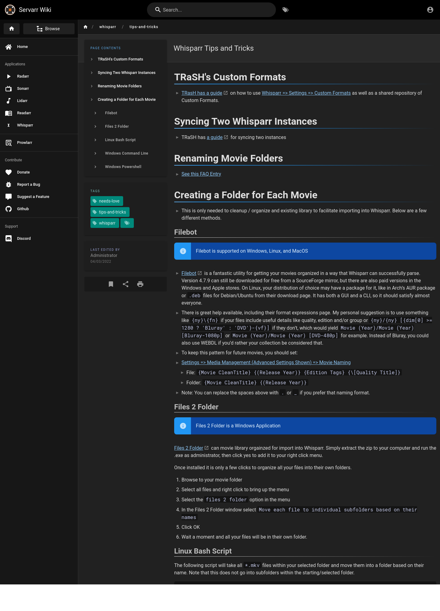Viewport: 440px width, 611px height.
Task: Click the Servarr Wiki logo icon
Action: click(10, 10)
